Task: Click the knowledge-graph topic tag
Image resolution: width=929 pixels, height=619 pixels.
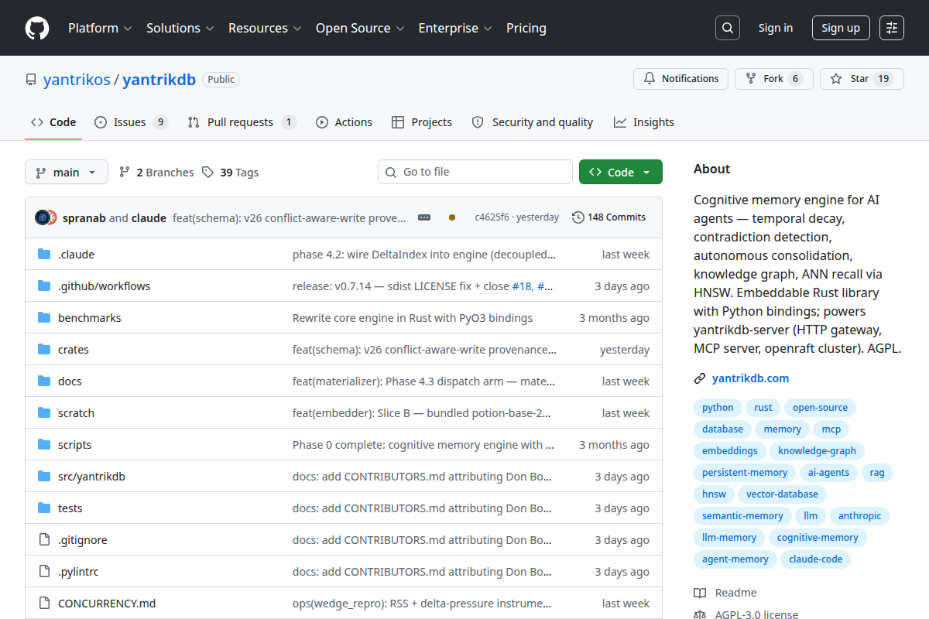Action: [818, 451]
